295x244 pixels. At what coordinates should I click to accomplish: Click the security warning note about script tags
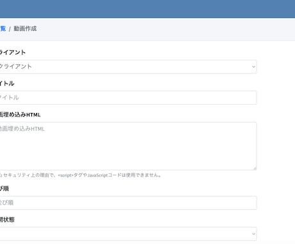click(81, 175)
